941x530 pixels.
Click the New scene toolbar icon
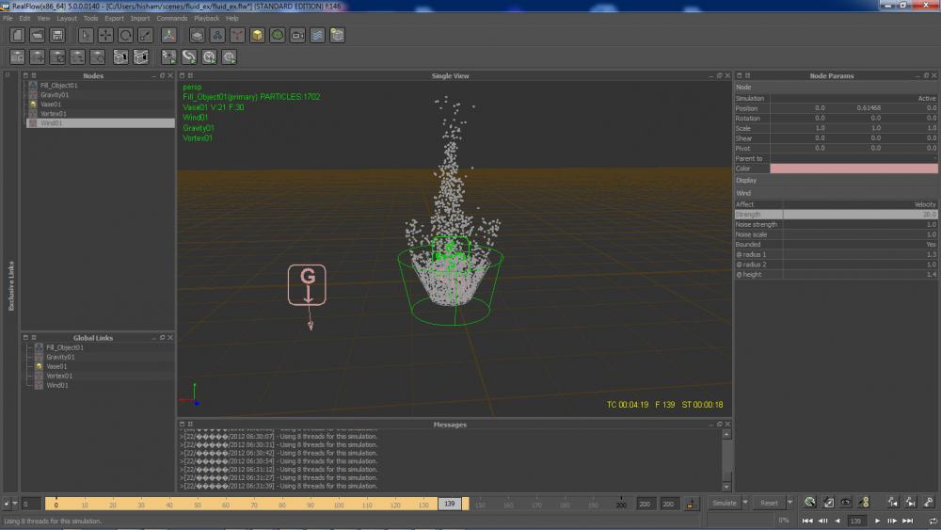pos(17,36)
